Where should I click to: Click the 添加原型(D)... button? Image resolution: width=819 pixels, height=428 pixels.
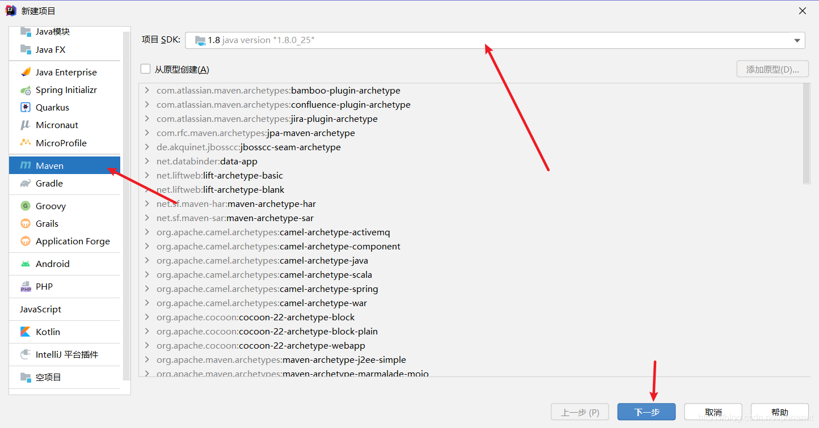coord(772,69)
